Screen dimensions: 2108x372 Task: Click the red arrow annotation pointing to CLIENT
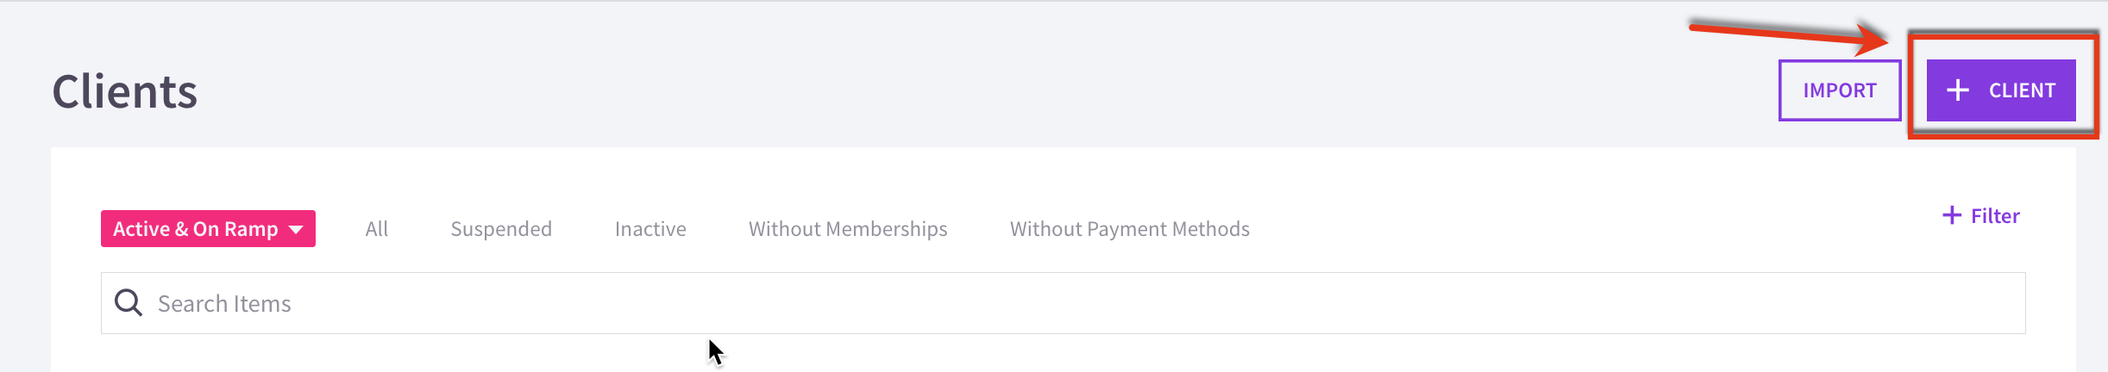1789,36
